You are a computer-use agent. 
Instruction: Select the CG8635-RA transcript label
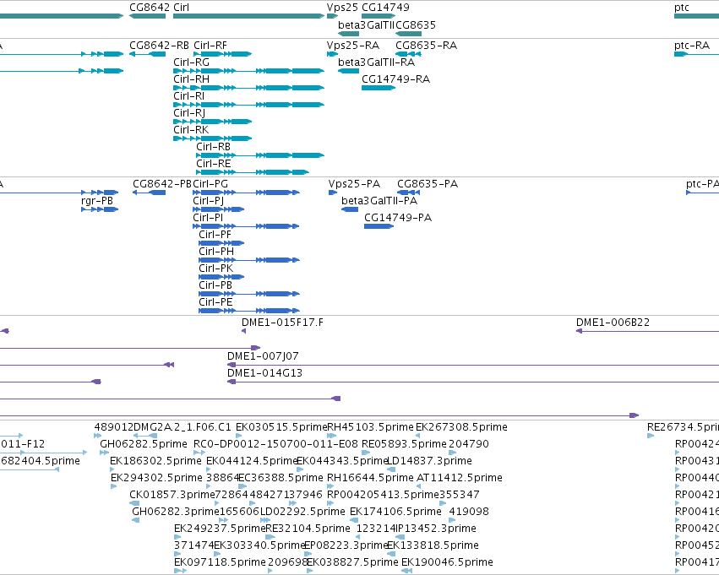pos(427,46)
